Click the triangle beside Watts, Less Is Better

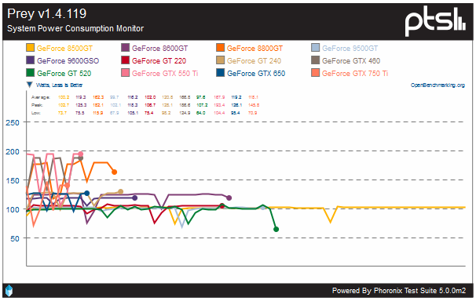coord(29,85)
